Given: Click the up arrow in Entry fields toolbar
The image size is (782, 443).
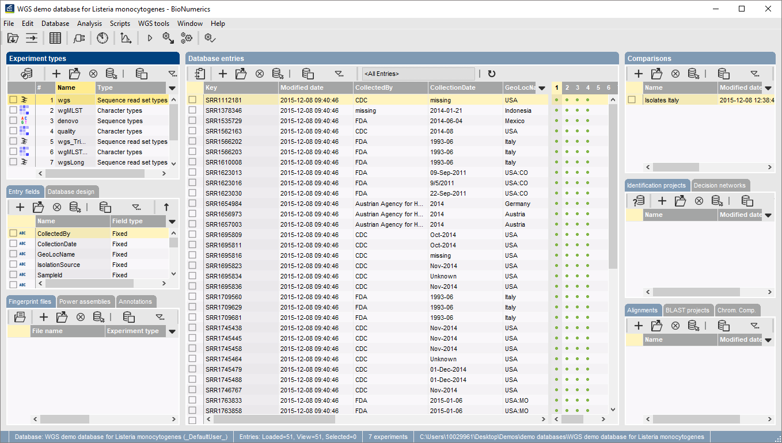Looking at the screenshot, I should tap(166, 207).
